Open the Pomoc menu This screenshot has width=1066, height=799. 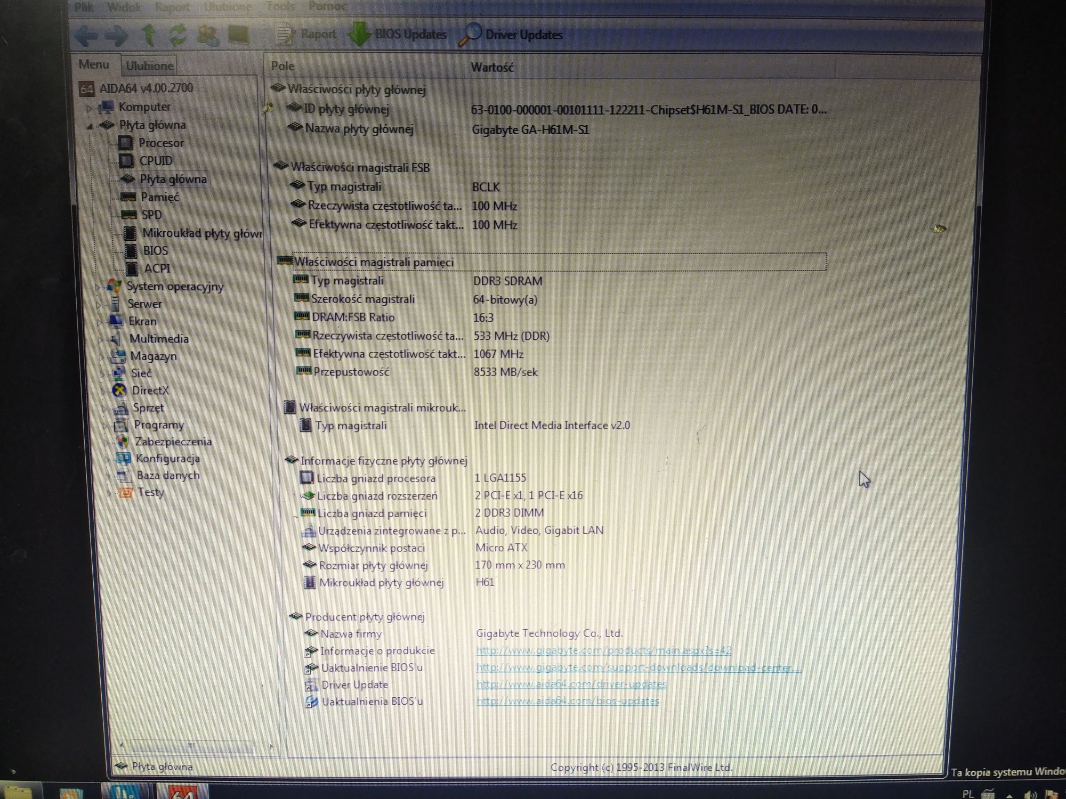click(327, 6)
